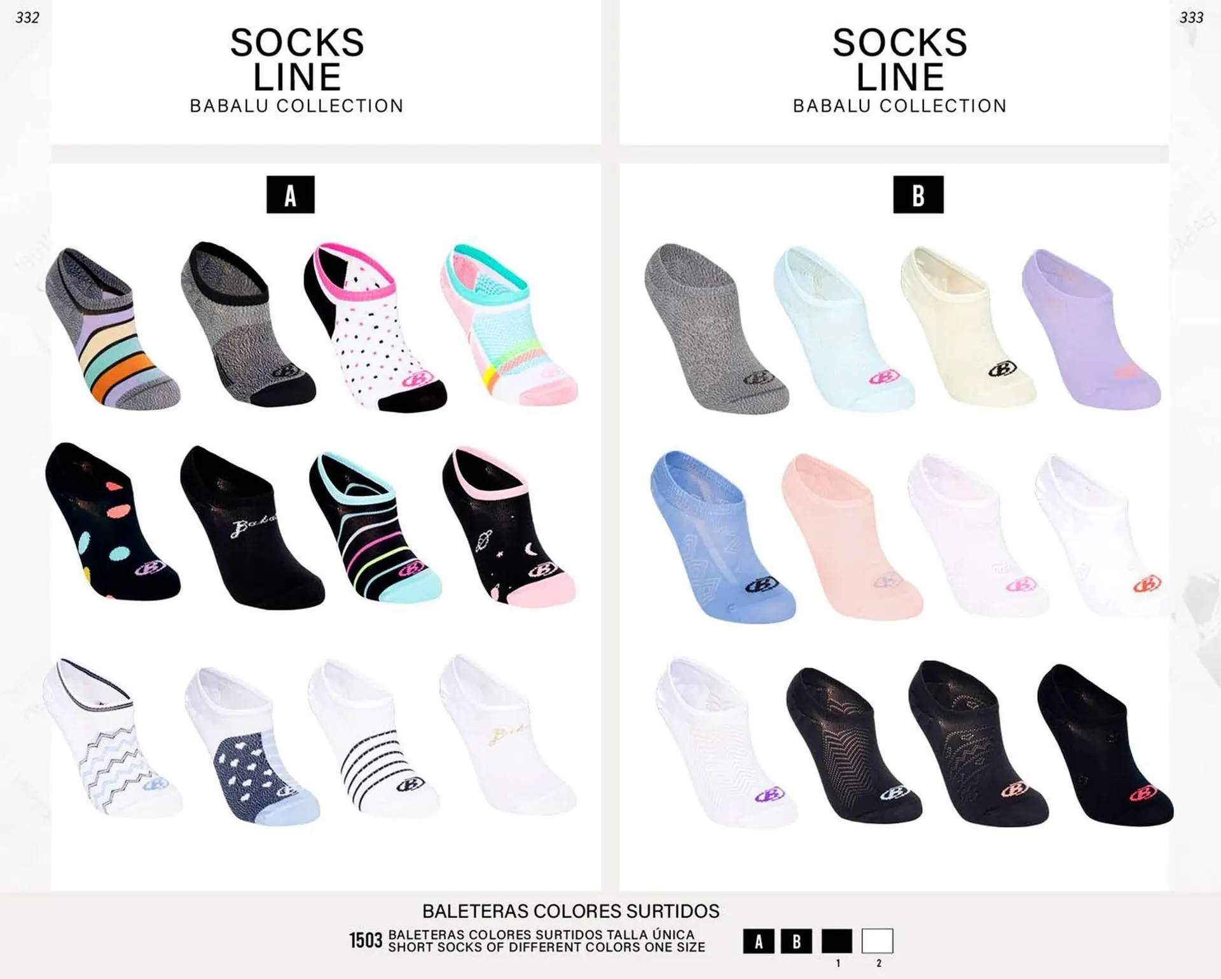Click the product code 1503

pos(366,940)
